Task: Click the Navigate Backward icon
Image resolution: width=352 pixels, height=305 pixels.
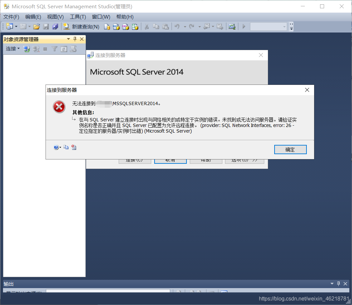Action: pyautogui.click(x=206, y=27)
